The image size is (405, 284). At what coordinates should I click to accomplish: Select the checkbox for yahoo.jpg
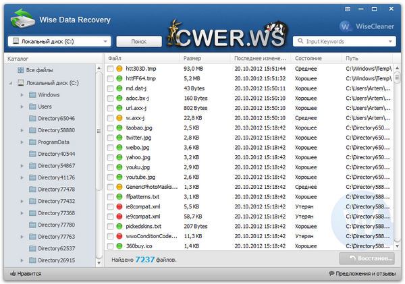pyautogui.click(x=110, y=157)
